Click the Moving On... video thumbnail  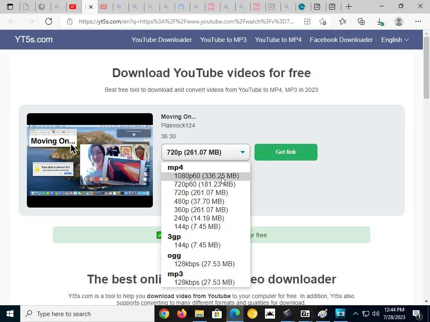coord(90,160)
